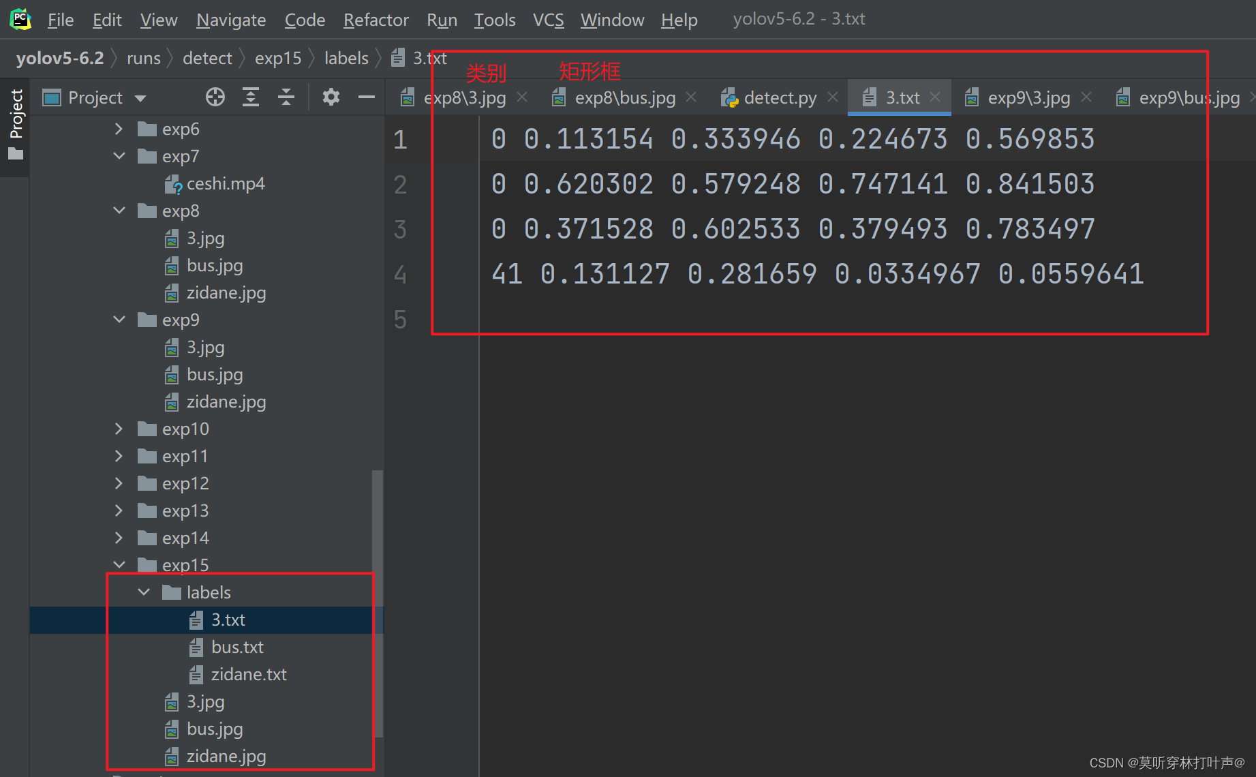
Task: Close the exp8\bus.jpg editor tab
Action: pos(691,97)
